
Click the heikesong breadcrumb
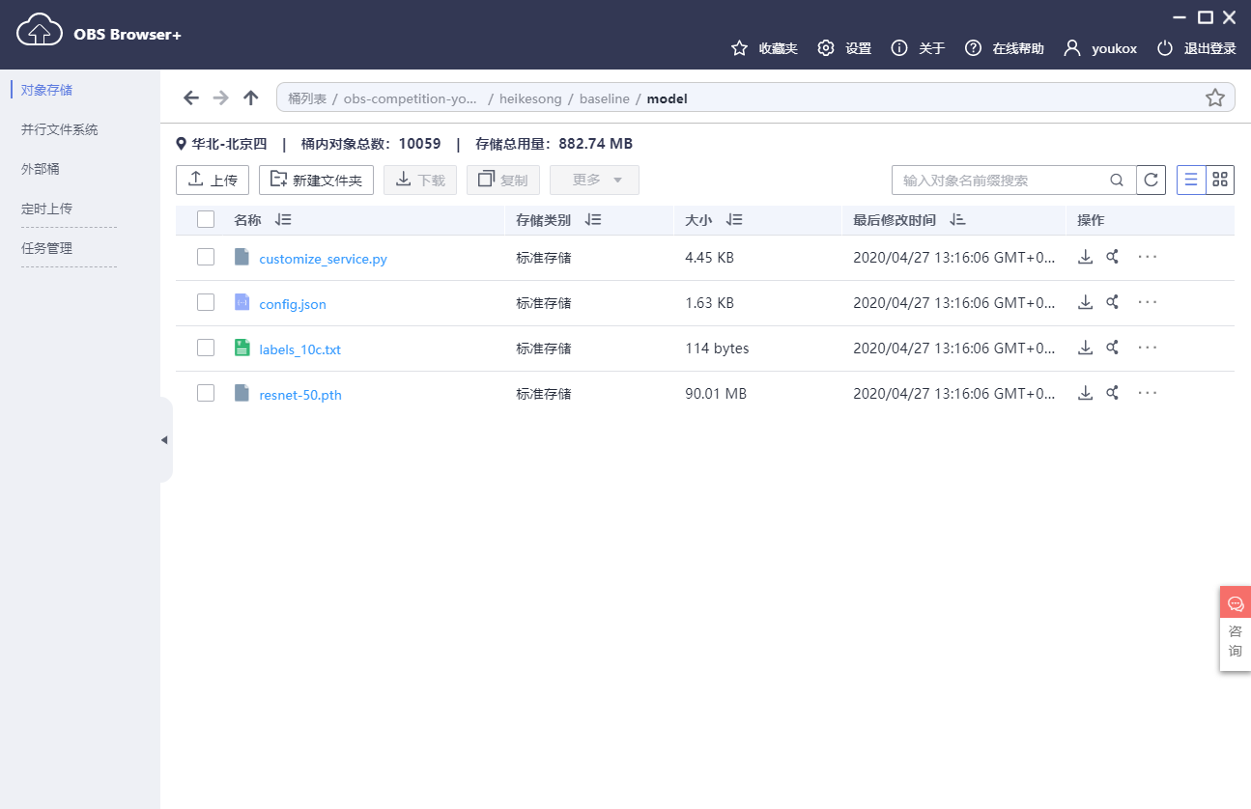(x=530, y=98)
